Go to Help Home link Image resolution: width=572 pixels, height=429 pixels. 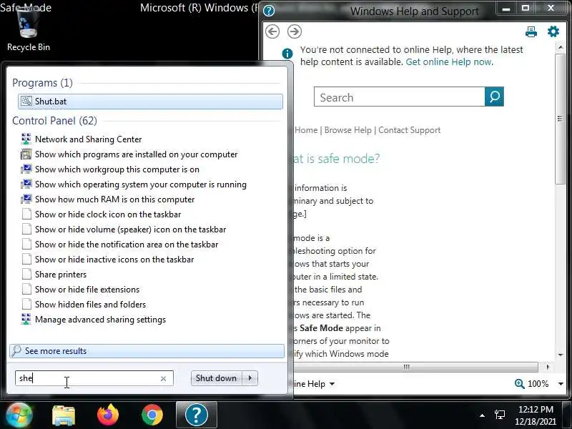pyautogui.click(x=306, y=130)
